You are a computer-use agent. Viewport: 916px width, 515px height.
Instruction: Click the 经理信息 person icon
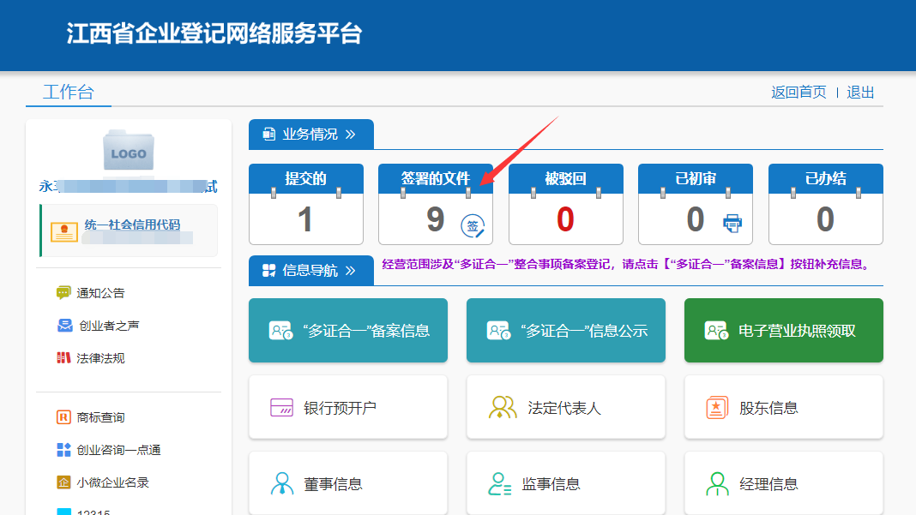click(x=717, y=483)
